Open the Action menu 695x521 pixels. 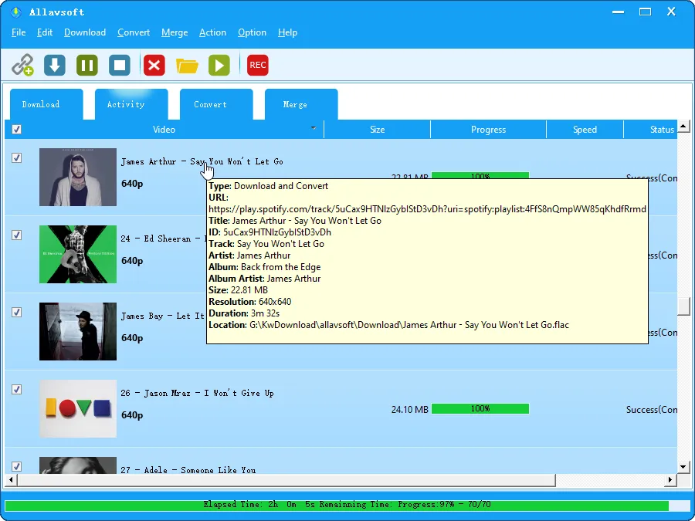[213, 32]
